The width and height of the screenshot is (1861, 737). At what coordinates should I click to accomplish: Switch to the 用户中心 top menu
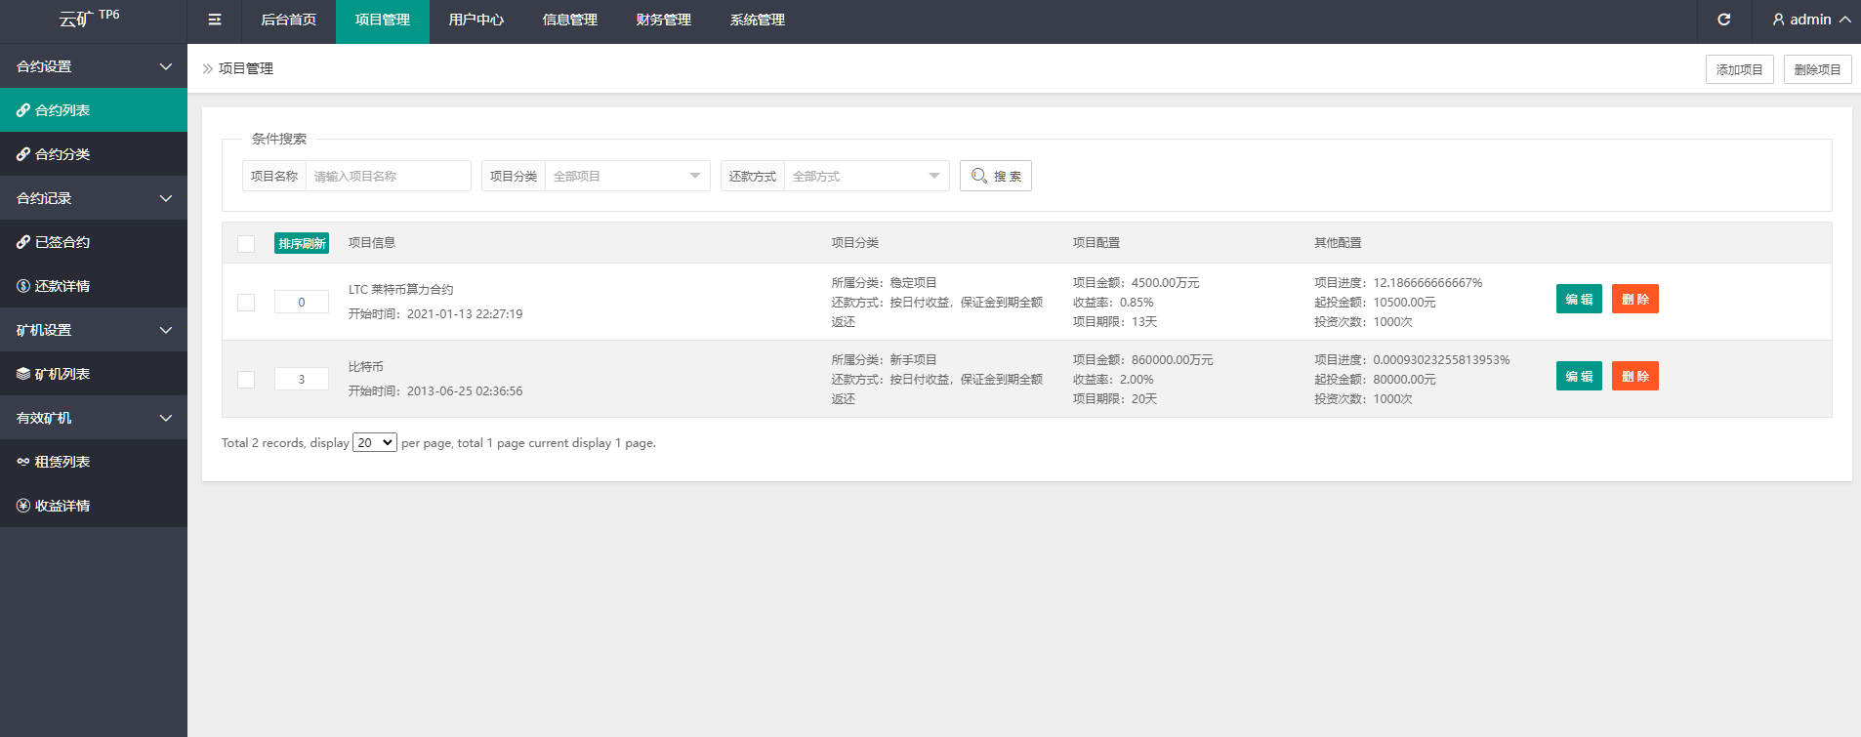(x=476, y=20)
